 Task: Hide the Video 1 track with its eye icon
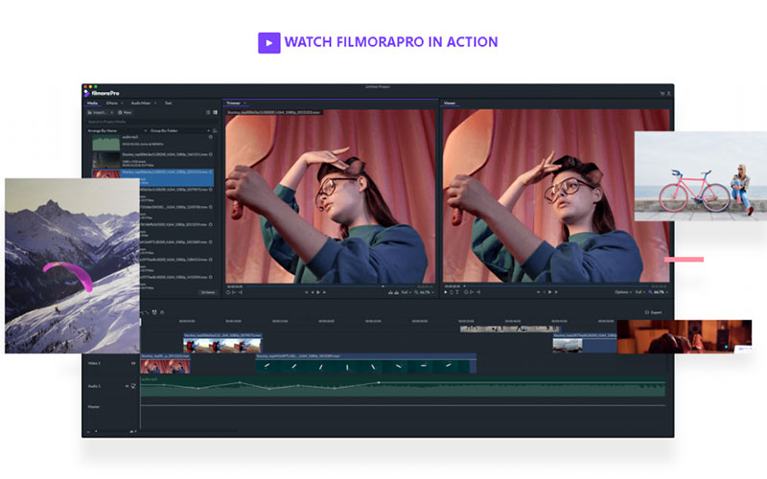coord(133,363)
